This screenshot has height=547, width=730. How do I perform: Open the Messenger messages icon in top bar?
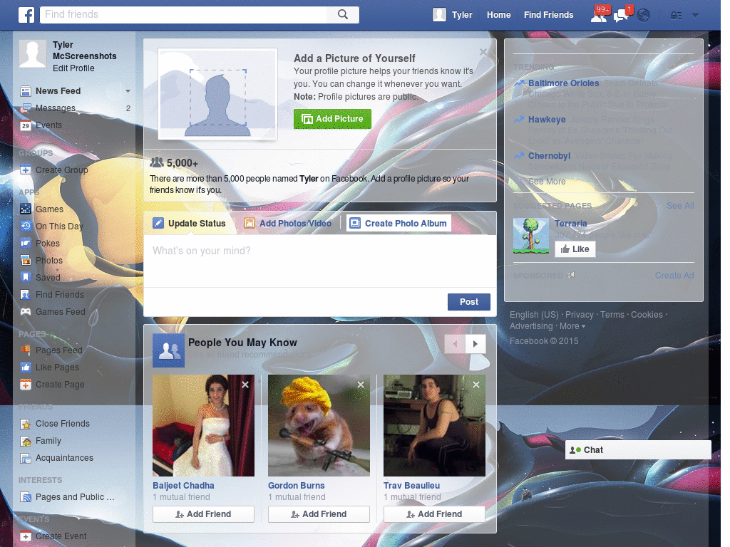pyautogui.click(x=621, y=15)
